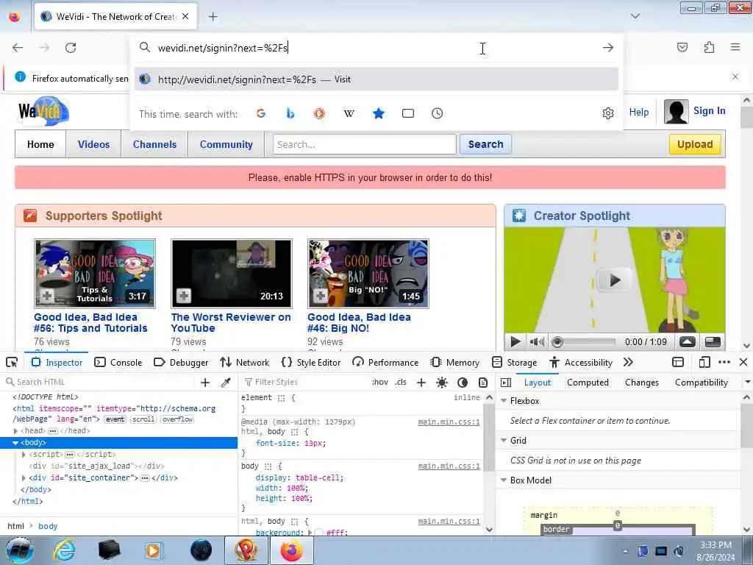Switch to the Debugger tab
Screen dimensions: 753x565
181,362
